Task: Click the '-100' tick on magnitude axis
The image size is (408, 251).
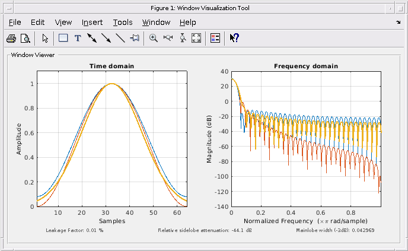Action: 221,177
